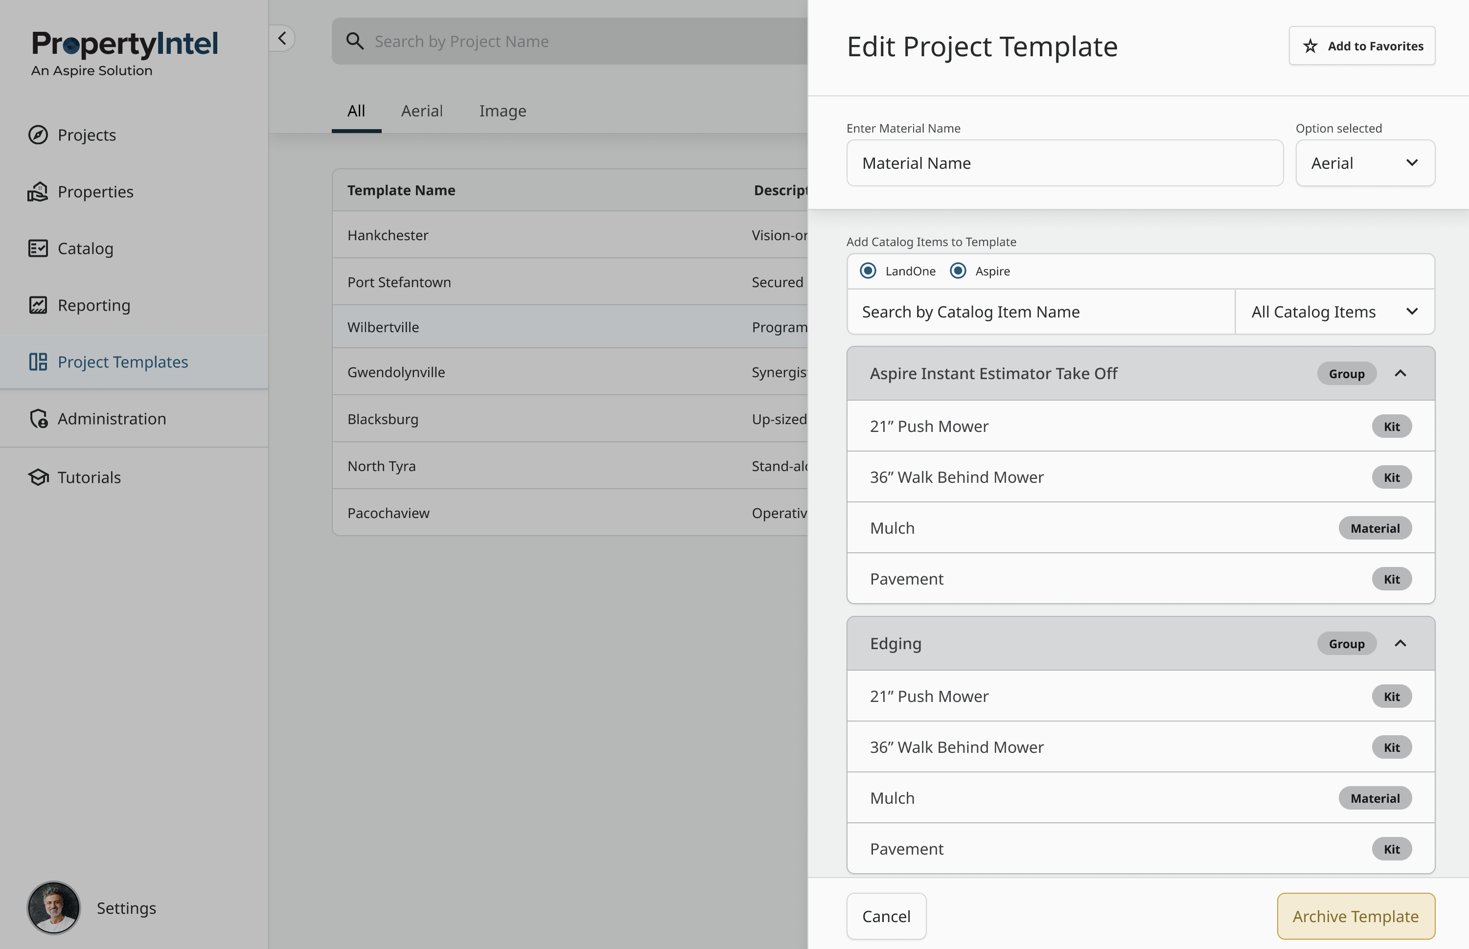Click the Project Templates layout icon
1469x949 pixels.
(x=38, y=362)
